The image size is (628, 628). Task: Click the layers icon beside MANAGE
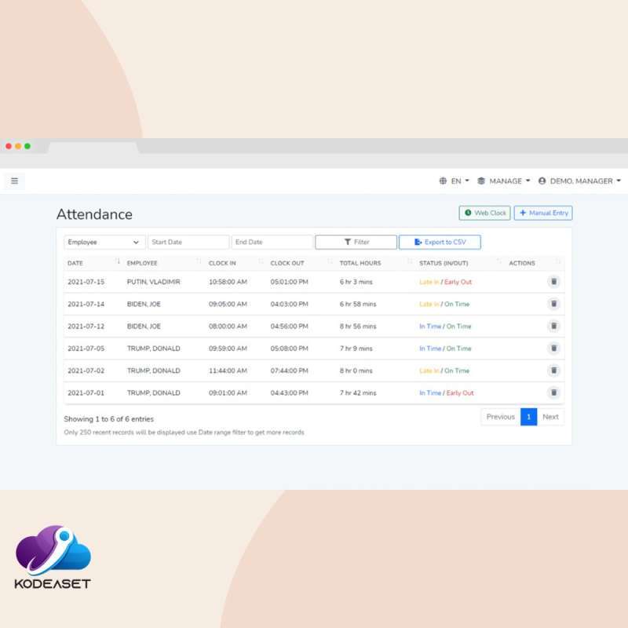click(480, 181)
